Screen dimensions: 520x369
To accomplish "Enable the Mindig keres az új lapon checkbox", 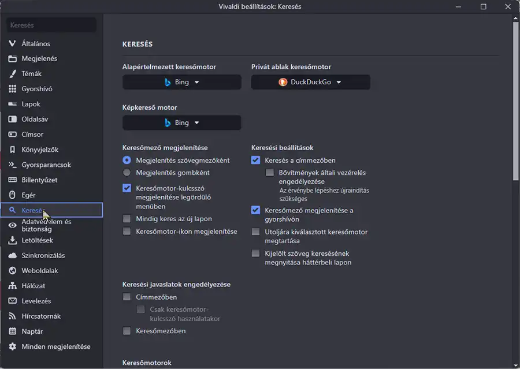I will pyautogui.click(x=127, y=219).
